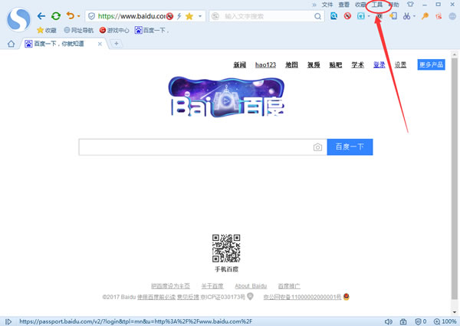The image size is (460, 326).
Task: Open 网址导航 bookmark
Action: (79, 30)
